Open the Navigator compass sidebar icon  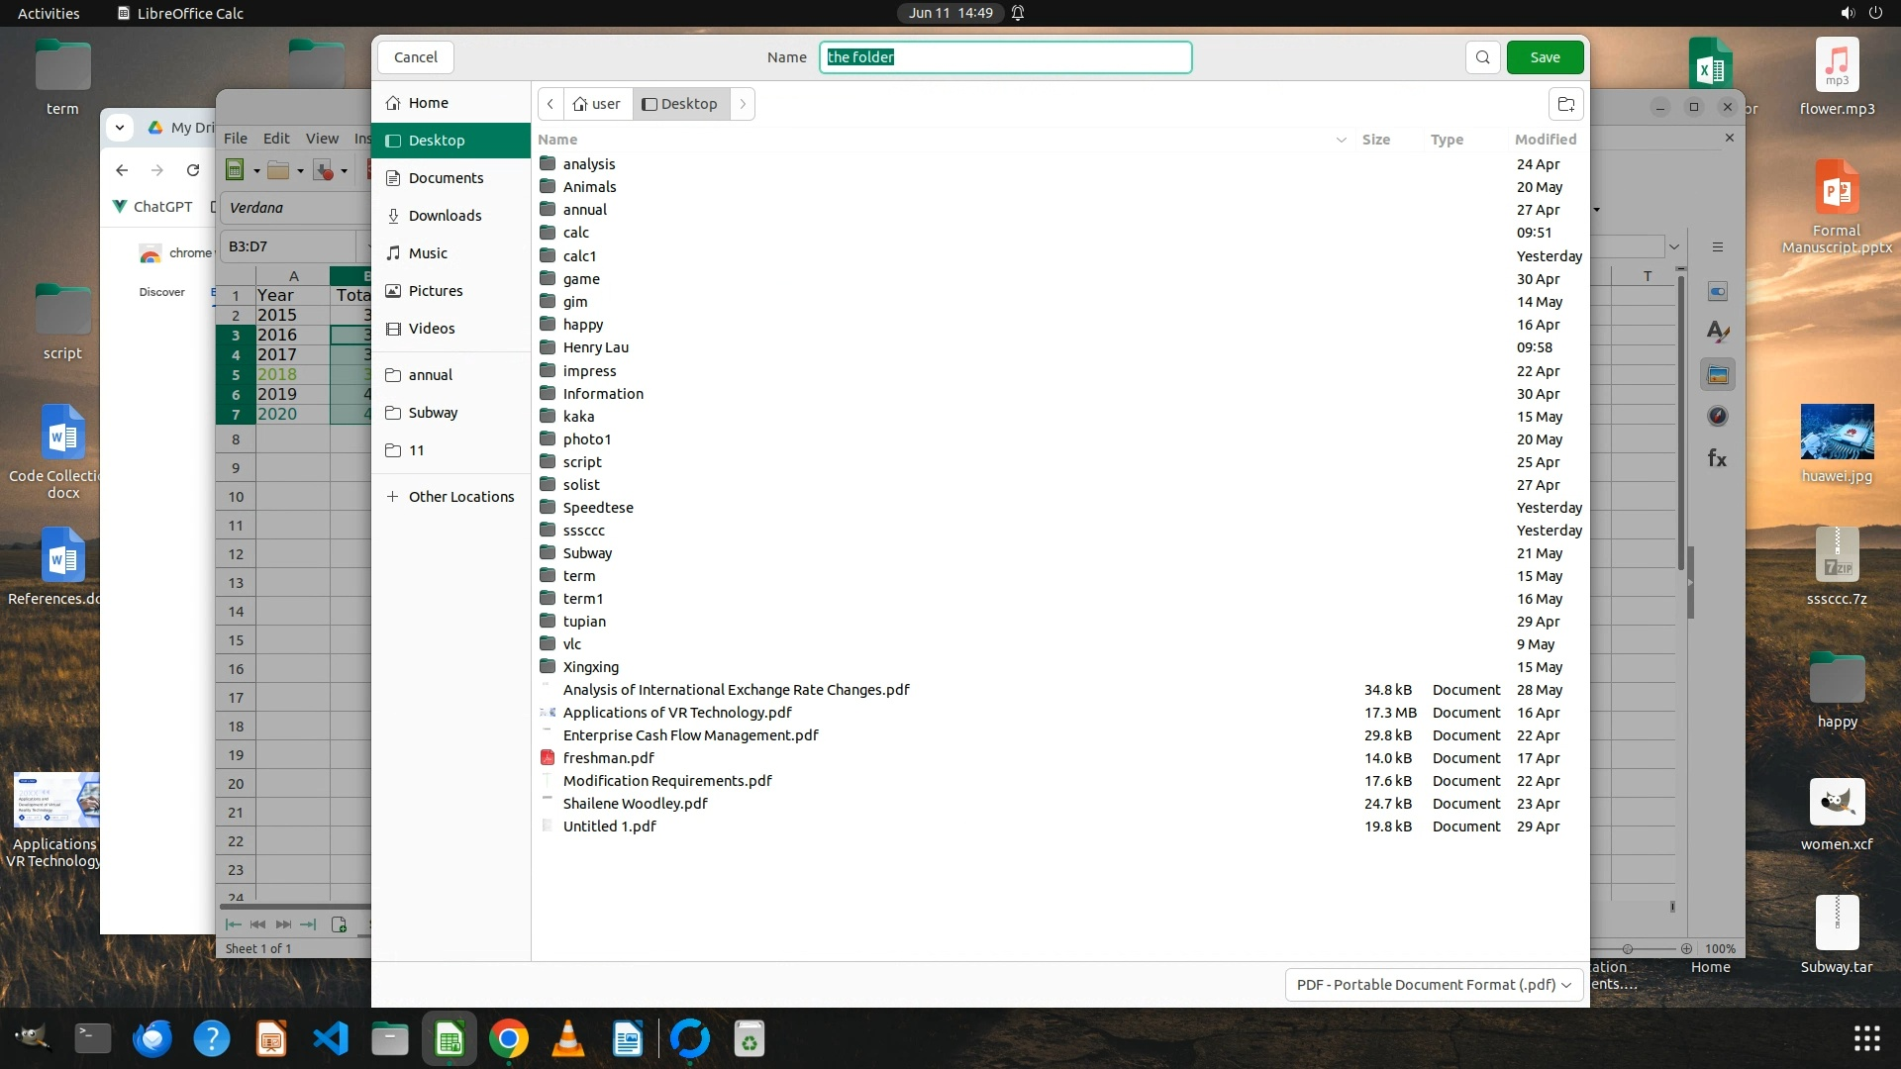(x=1718, y=417)
